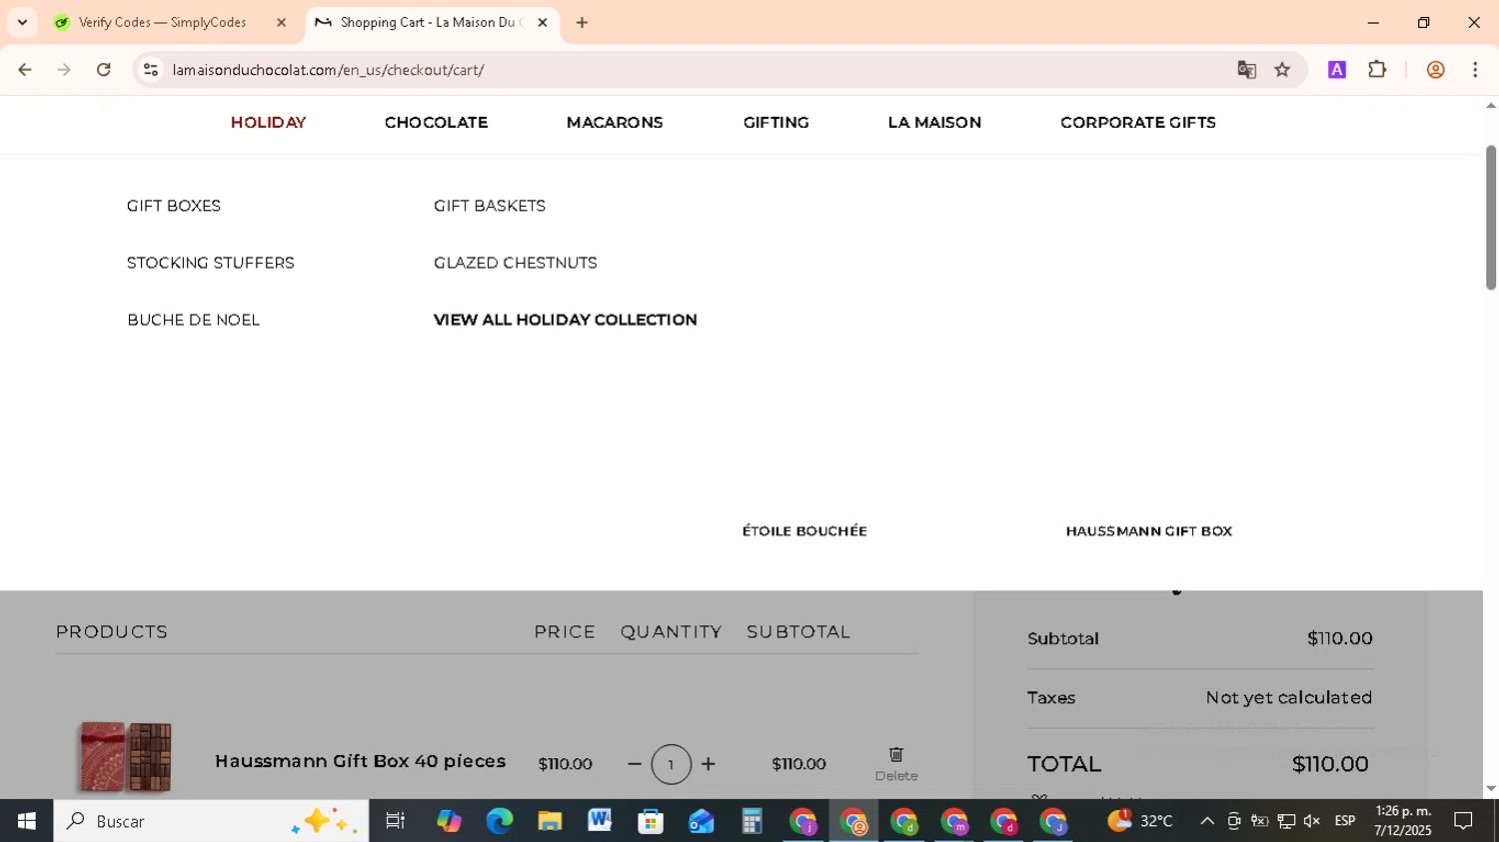Open the Extensions puzzle icon
This screenshot has height=842, width=1499.
pos(1377,70)
